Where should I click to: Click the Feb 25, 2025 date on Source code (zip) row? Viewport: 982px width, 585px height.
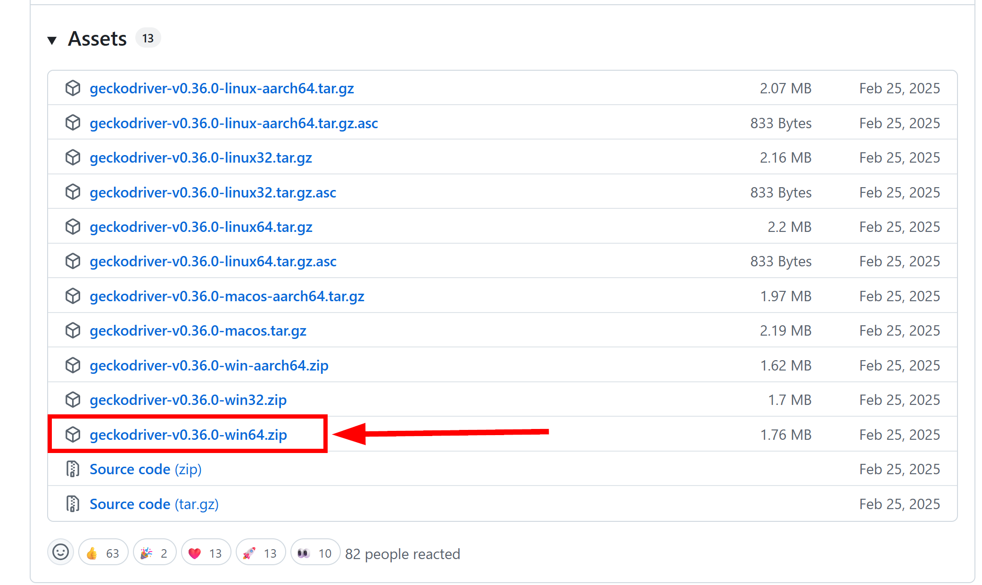click(x=899, y=469)
